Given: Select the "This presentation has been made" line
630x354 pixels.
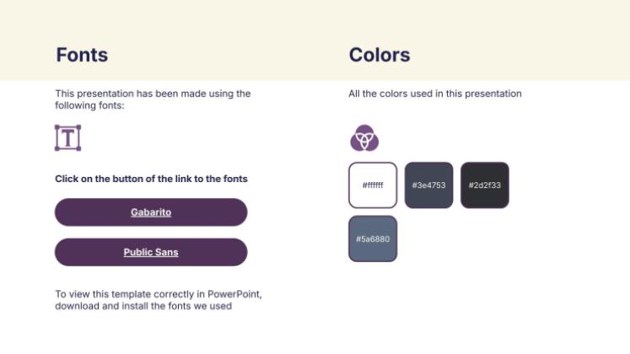Looking at the screenshot, I should coord(153,94).
